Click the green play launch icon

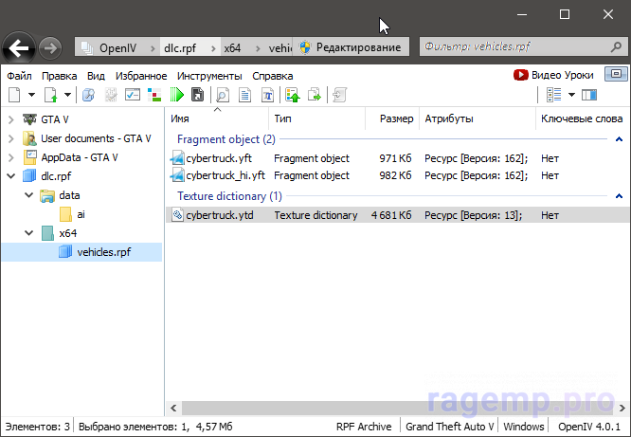pyautogui.click(x=176, y=95)
